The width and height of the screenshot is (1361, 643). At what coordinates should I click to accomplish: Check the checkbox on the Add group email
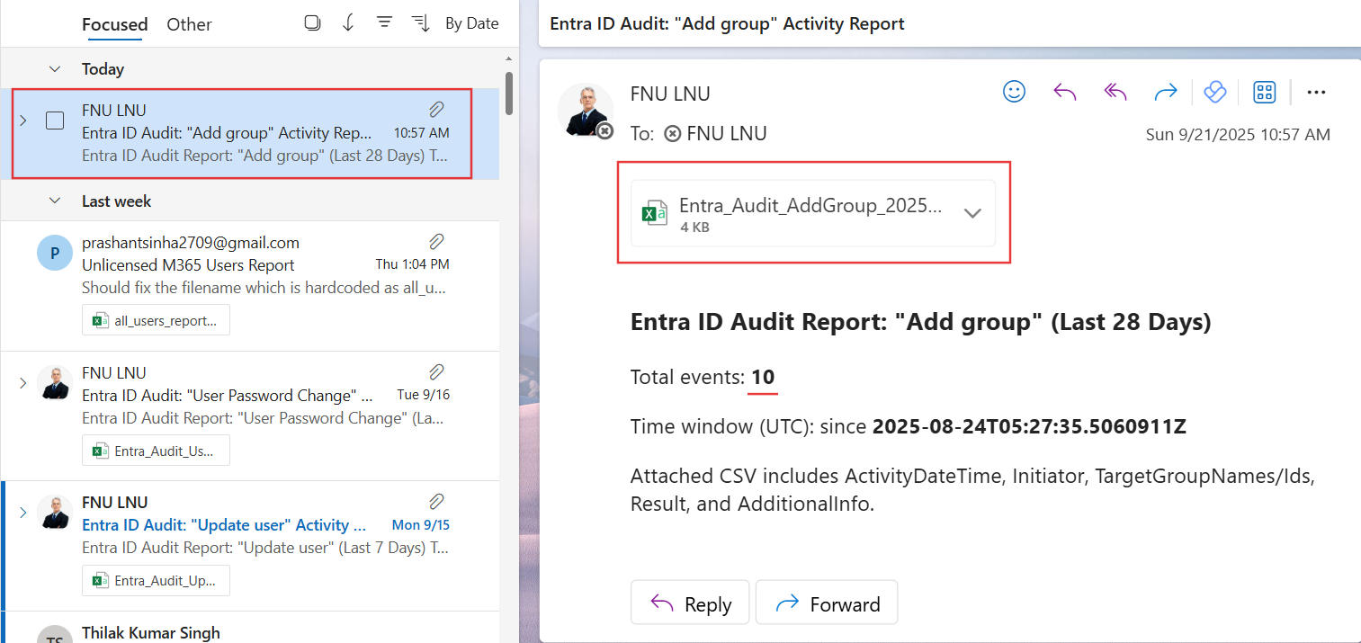coord(55,121)
